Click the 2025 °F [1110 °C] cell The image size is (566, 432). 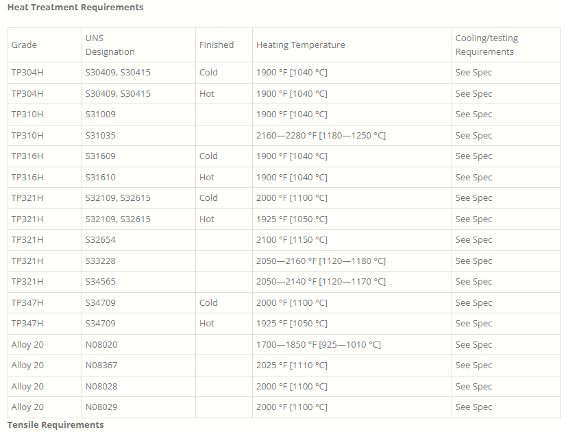coord(292,365)
